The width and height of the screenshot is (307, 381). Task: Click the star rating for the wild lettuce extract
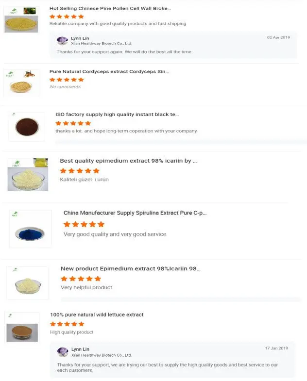(x=67, y=324)
